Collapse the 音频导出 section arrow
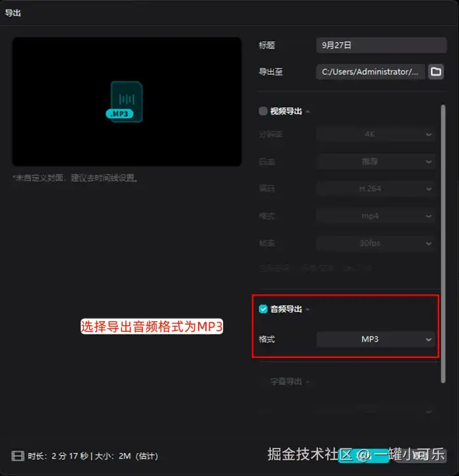The height and width of the screenshot is (476, 459). pyautogui.click(x=308, y=309)
